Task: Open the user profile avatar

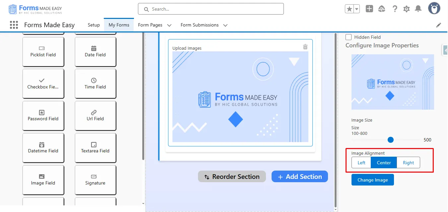Action: pos(434,9)
